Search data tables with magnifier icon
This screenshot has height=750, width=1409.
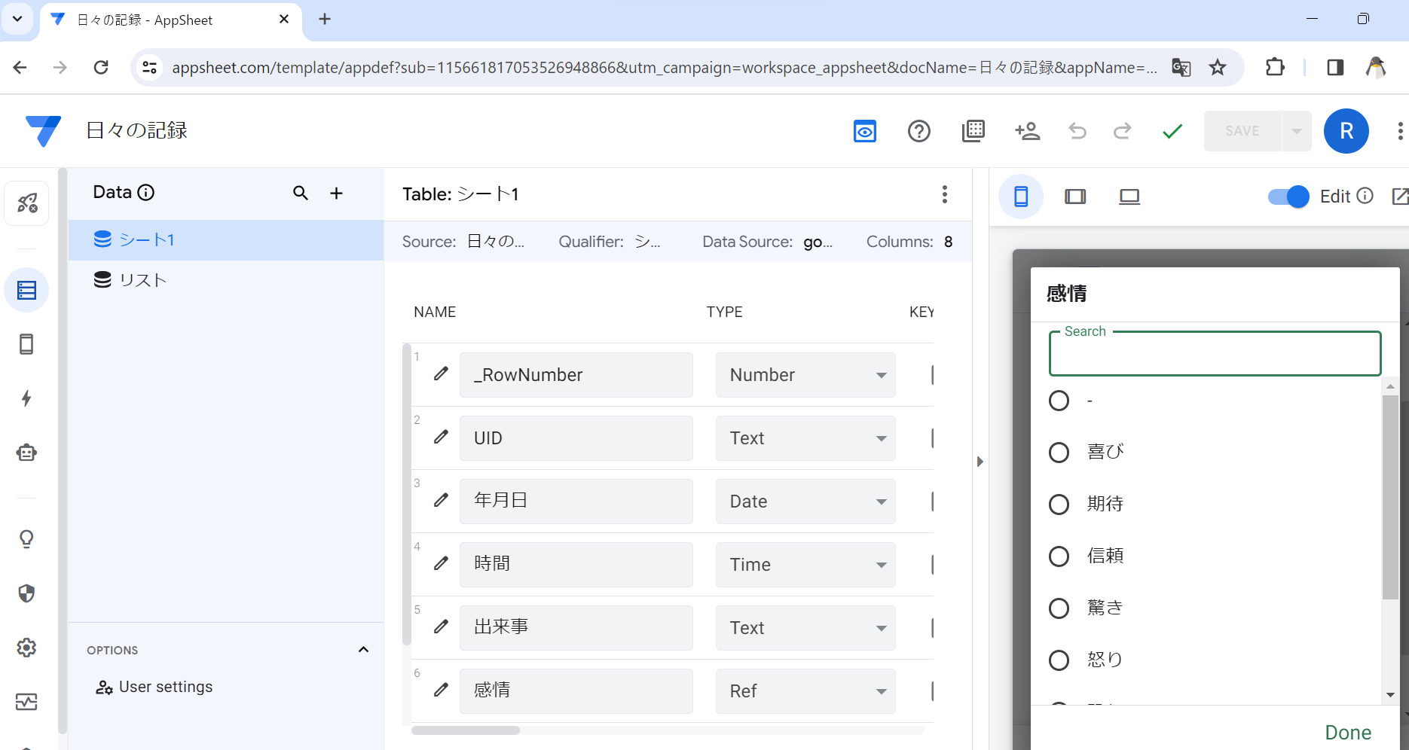pyautogui.click(x=301, y=194)
